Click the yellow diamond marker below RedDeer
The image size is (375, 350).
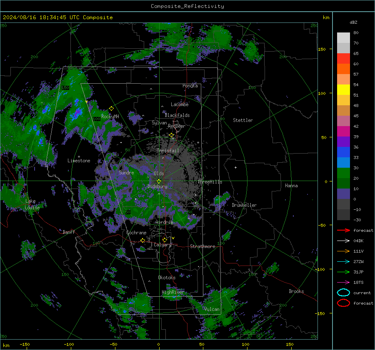pos(172,135)
